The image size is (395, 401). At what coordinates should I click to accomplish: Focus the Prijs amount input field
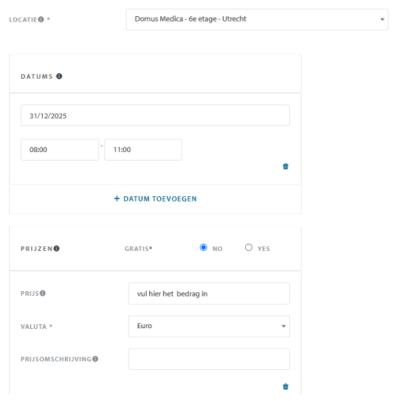209,294
